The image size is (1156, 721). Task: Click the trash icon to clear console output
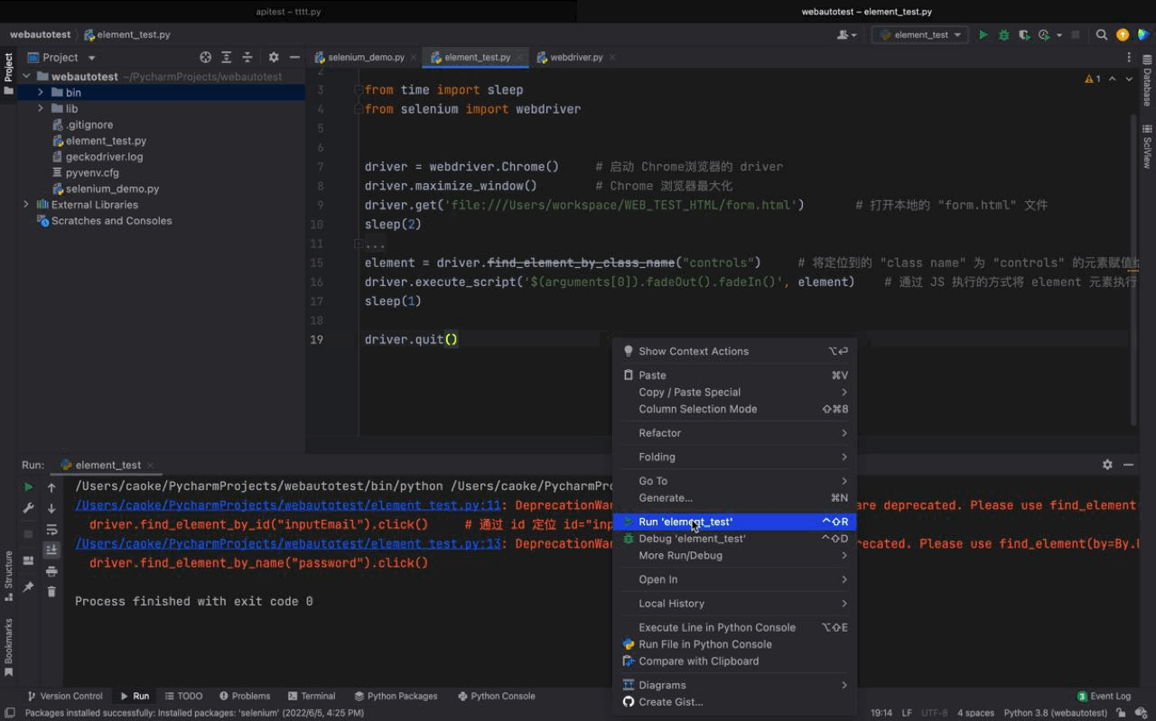(x=51, y=591)
